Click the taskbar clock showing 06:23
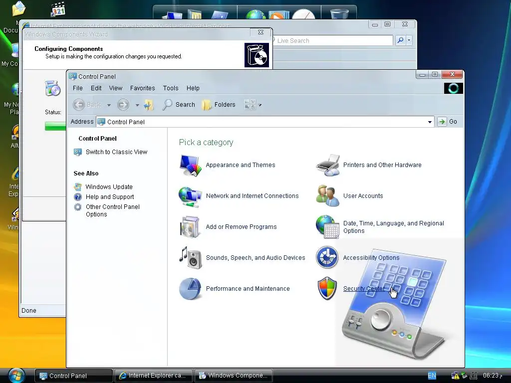Viewport: 511px width, 383px height. [x=492, y=376]
